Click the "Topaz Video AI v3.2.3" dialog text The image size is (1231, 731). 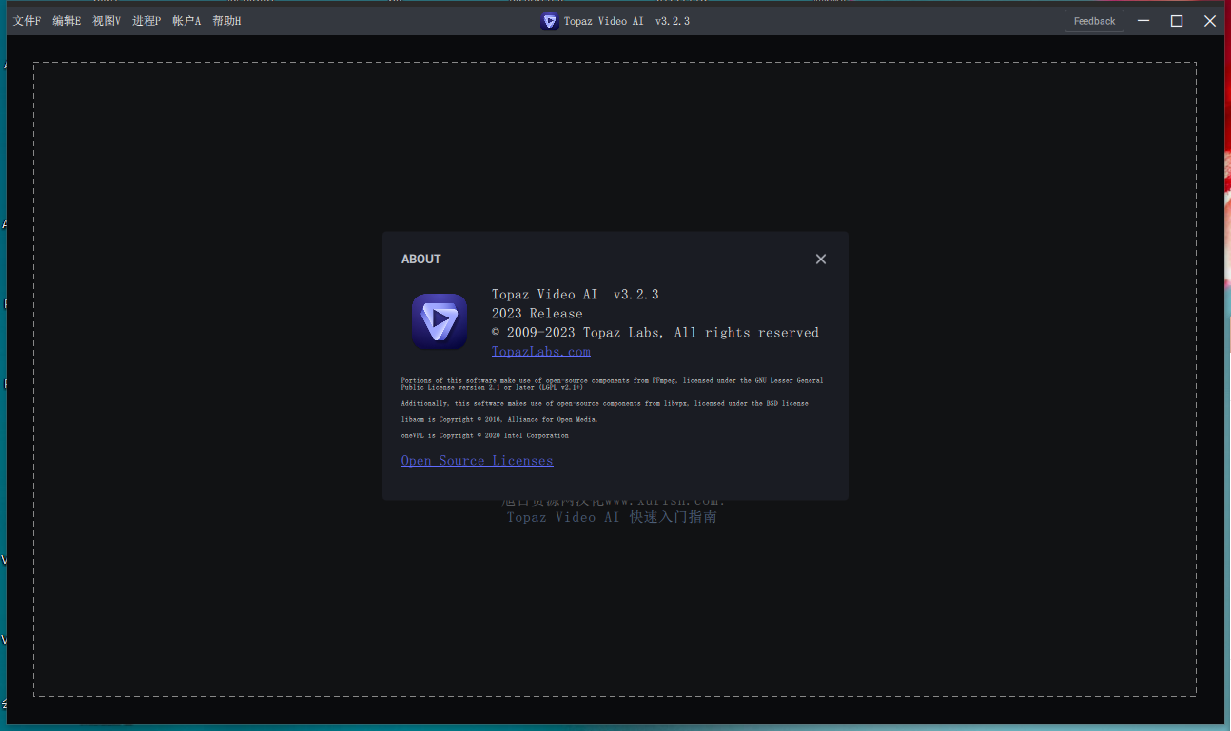click(x=576, y=295)
